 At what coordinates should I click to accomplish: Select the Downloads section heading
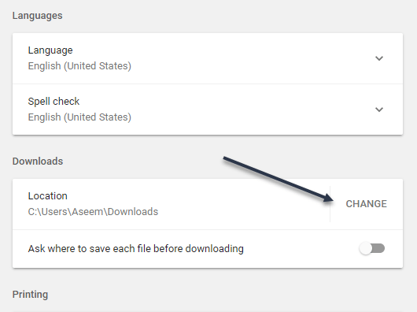click(x=38, y=162)
